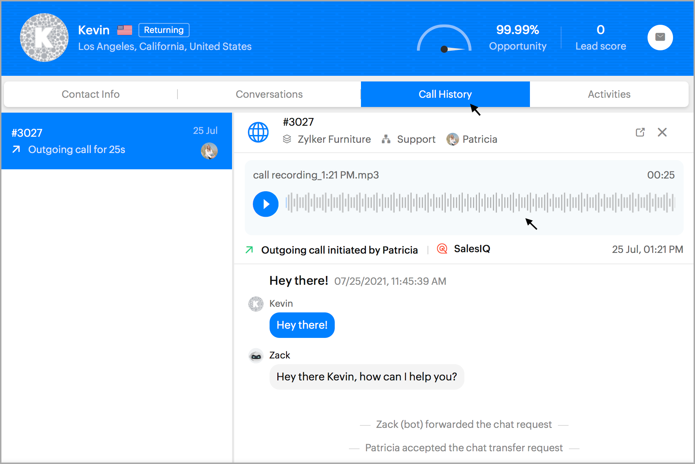Screen dimensions: 695x464
Task: Select the Call History tab
Action: pos(445,94)
